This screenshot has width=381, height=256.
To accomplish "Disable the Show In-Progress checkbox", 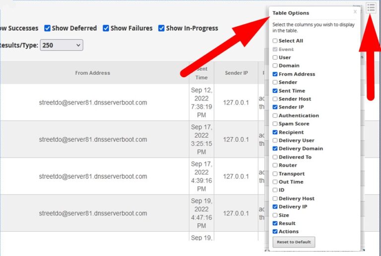I will [x=161, y=28].
